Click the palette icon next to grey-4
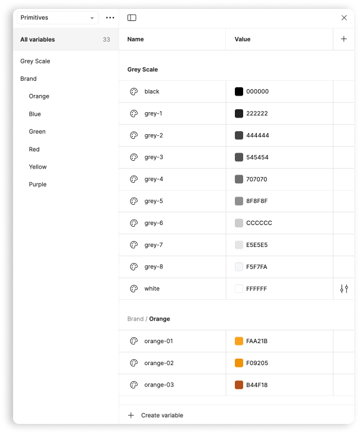The height and width of the screenshot is (434, 360). point(134,179)
